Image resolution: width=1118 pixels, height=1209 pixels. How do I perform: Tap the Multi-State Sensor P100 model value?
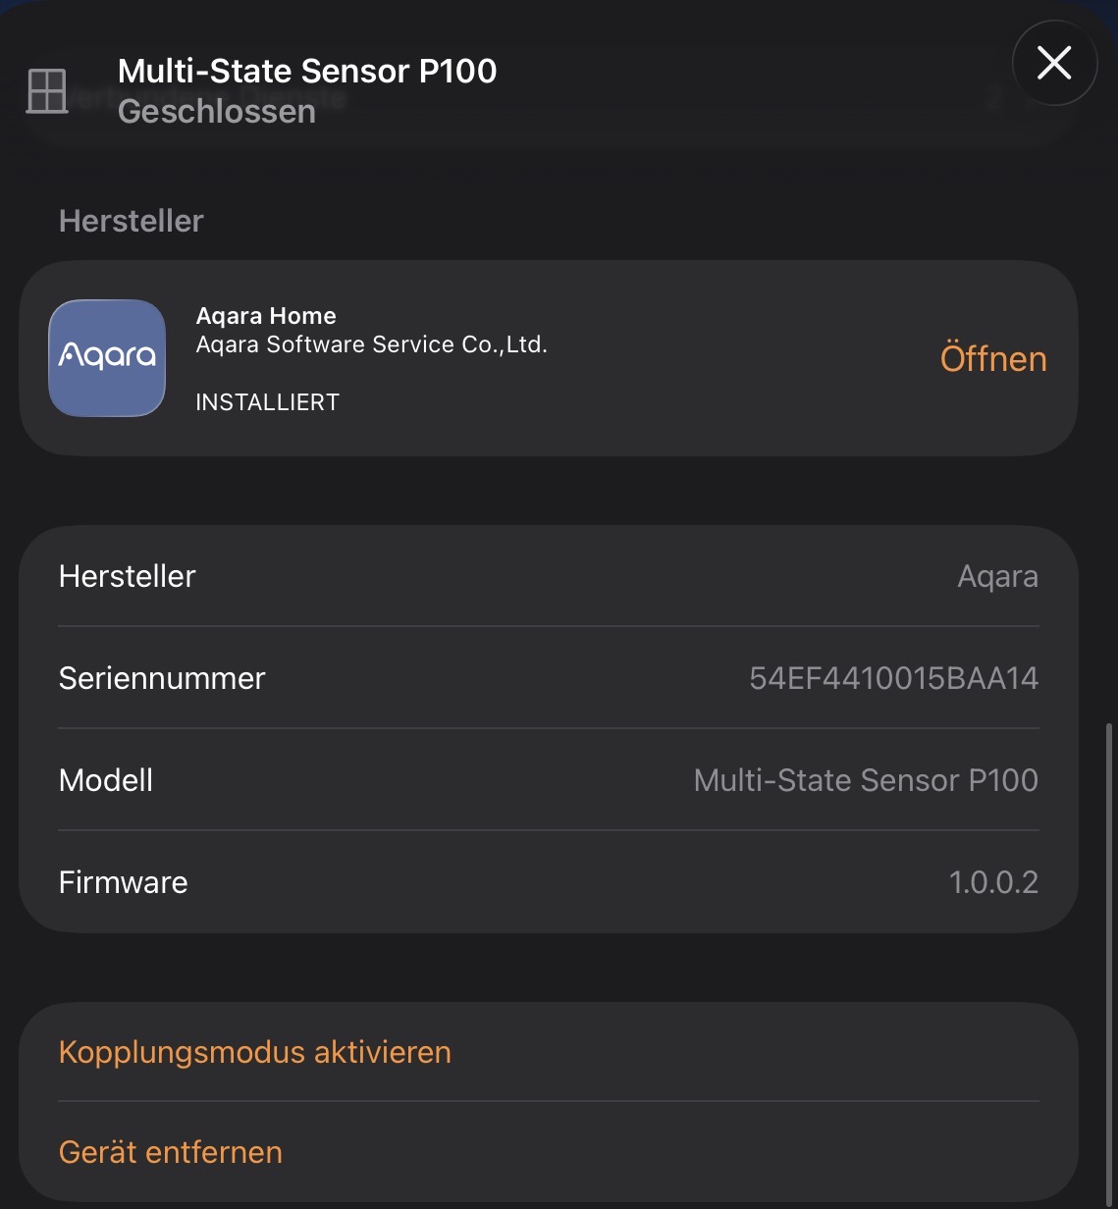tap(866, 780)
